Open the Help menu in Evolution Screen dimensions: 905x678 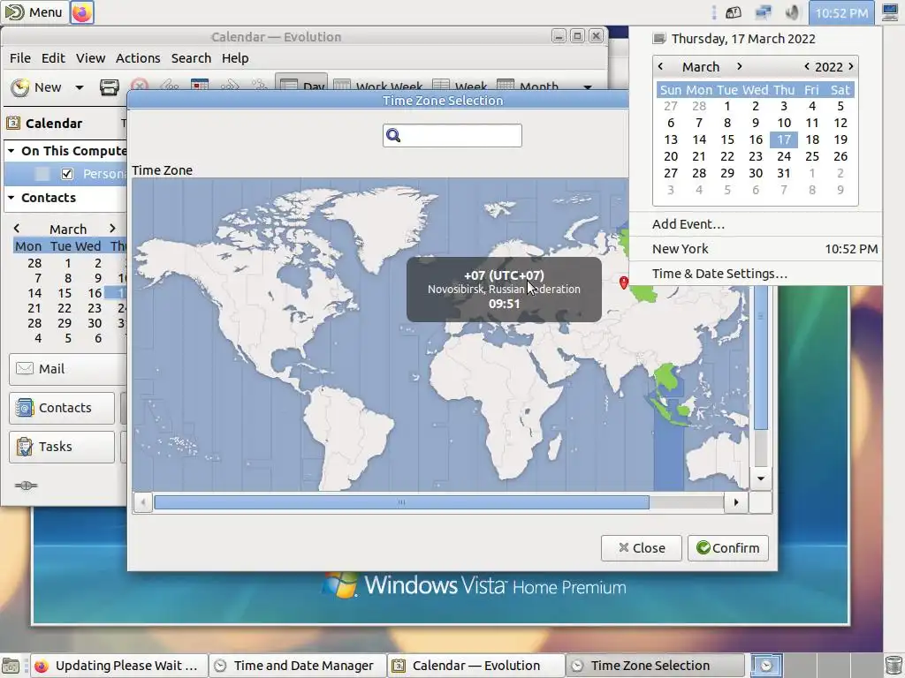point(235,58)
